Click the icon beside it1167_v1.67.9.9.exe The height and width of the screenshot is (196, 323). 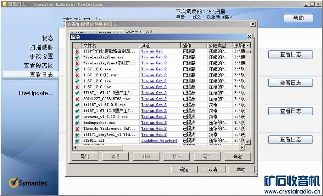pos(77,105)
